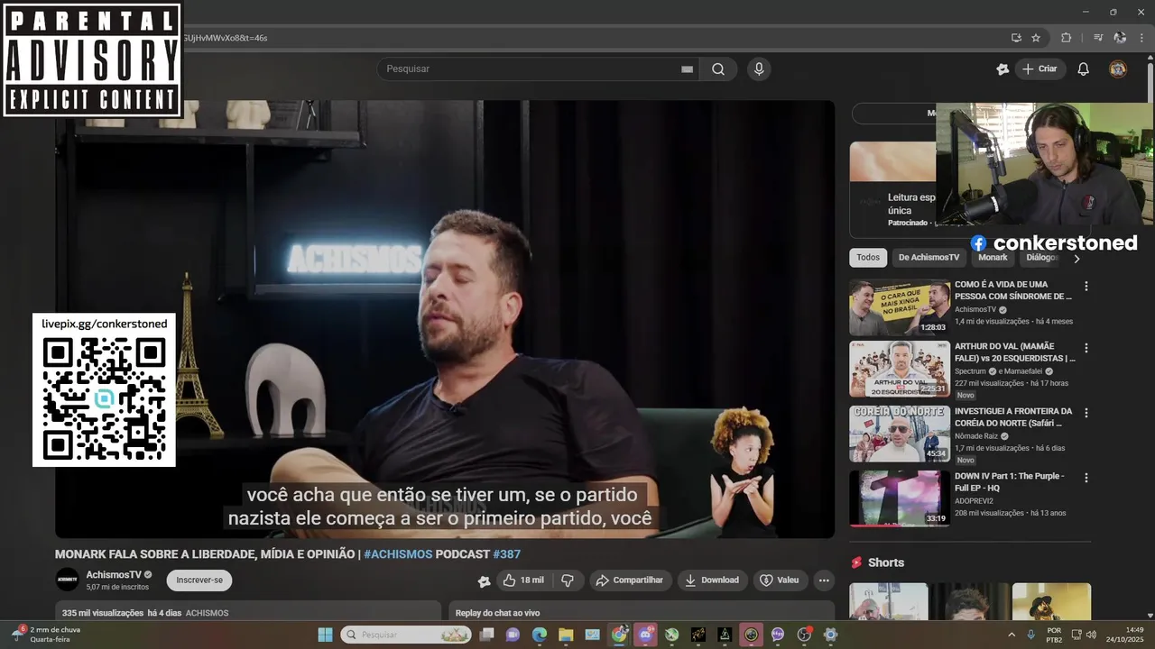Like the video with 18 mil

tap(523, 580)
